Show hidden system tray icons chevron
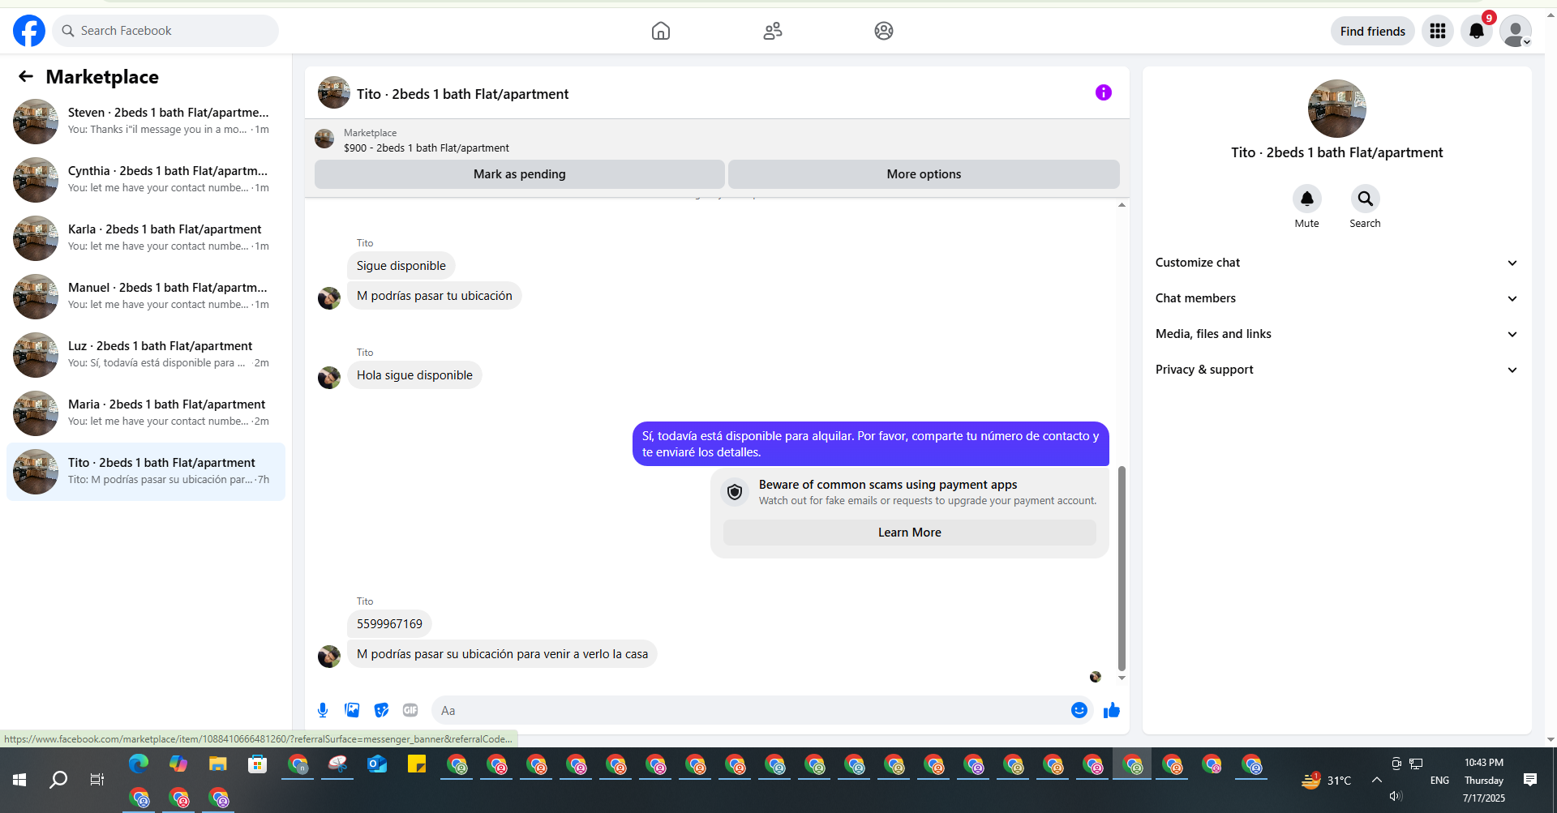Screen dimensions: 1557x813 1377,780
